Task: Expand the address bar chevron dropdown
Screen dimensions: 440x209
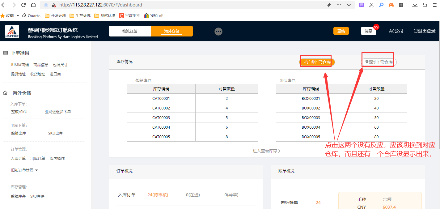Action: point(349,5)
